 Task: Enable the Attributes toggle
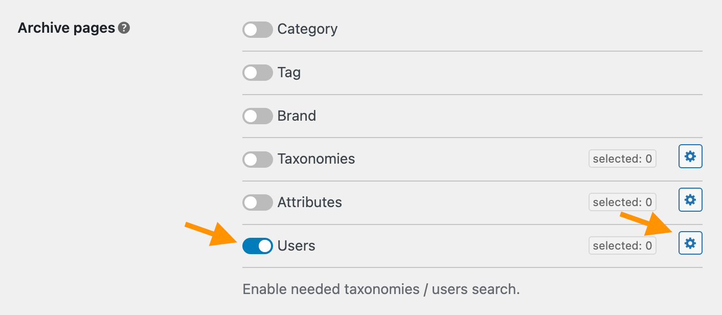(x=257, y=203)
